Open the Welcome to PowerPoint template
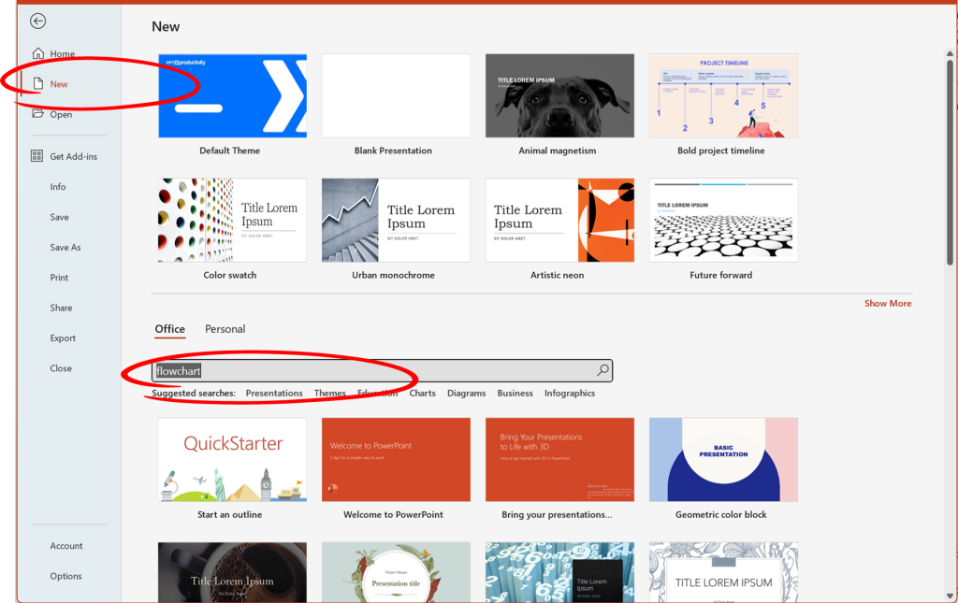The image size is (958, 603). (396, 460)
